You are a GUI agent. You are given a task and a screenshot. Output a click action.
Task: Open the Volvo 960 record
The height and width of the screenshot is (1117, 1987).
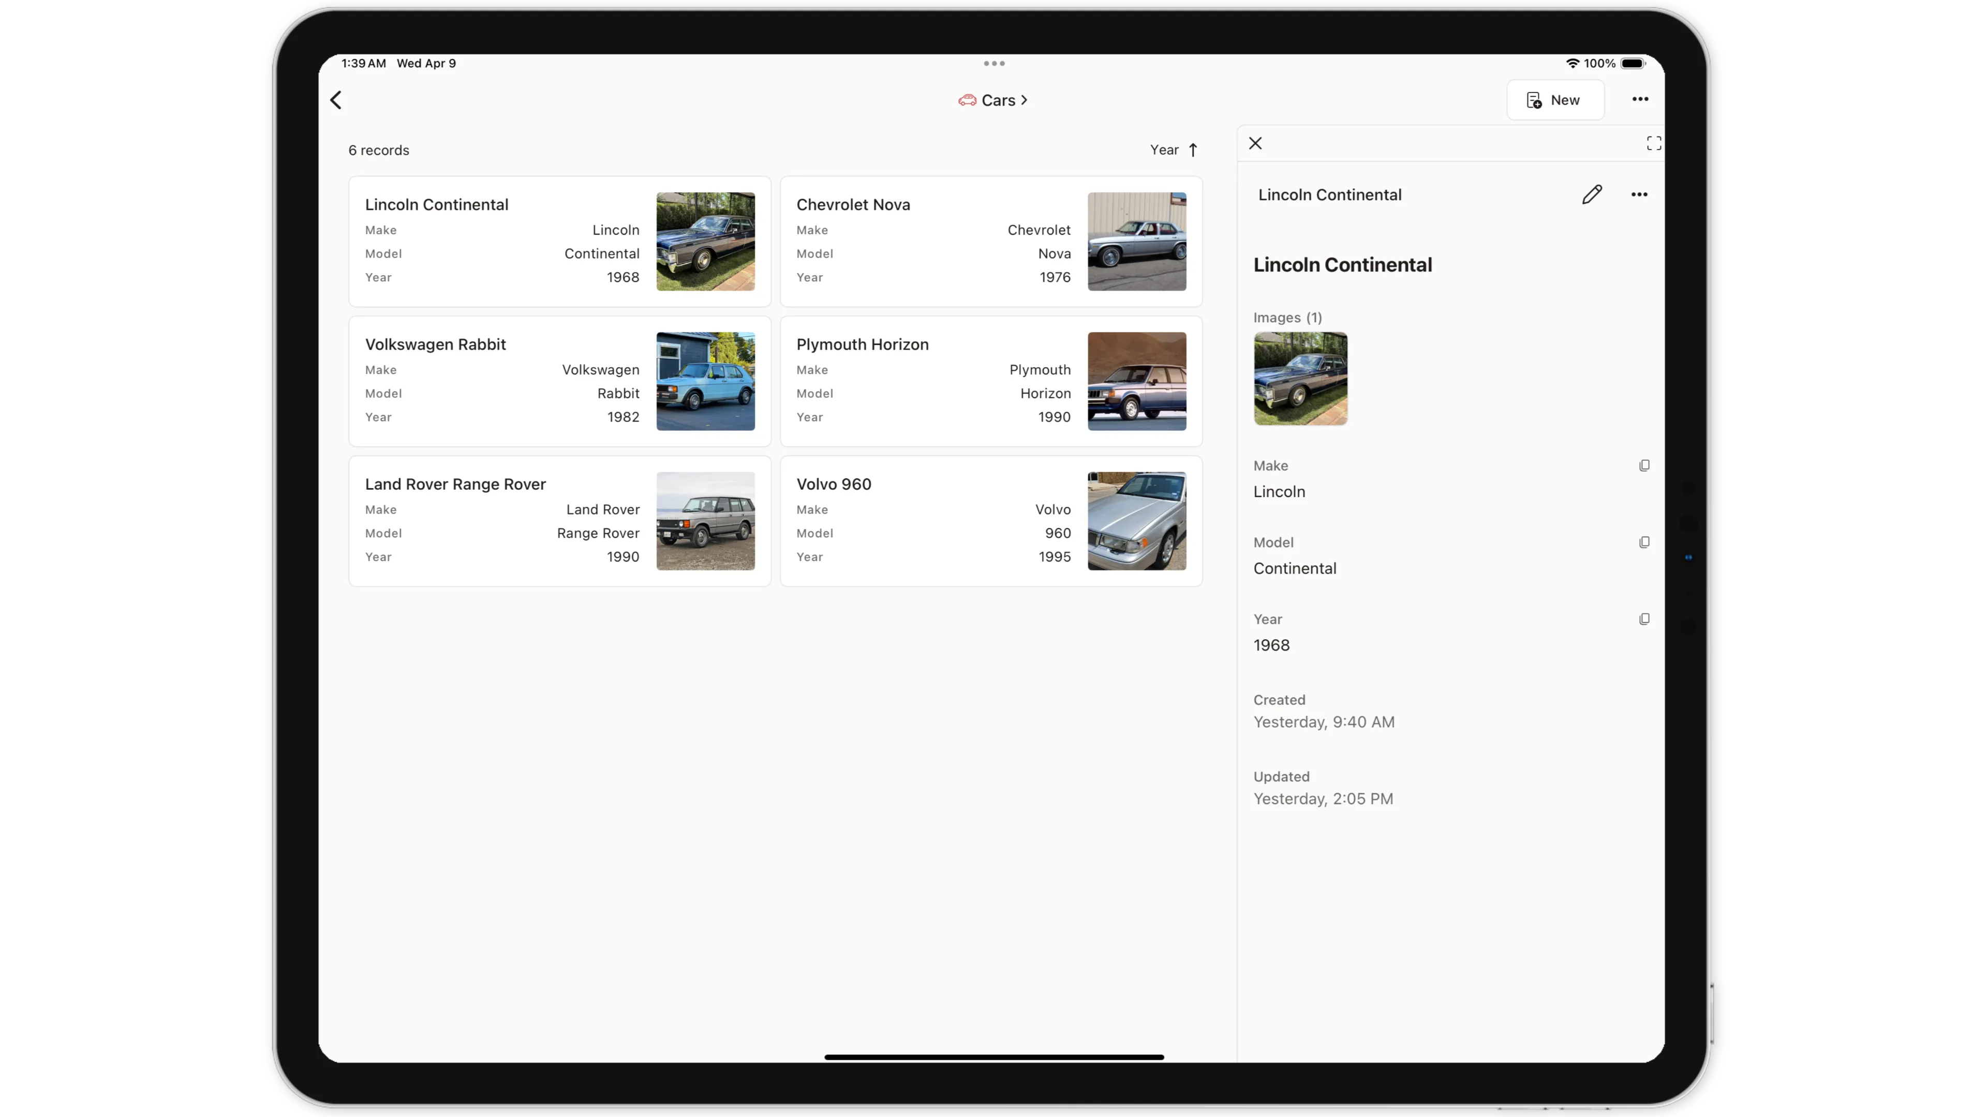coord(990,521)
